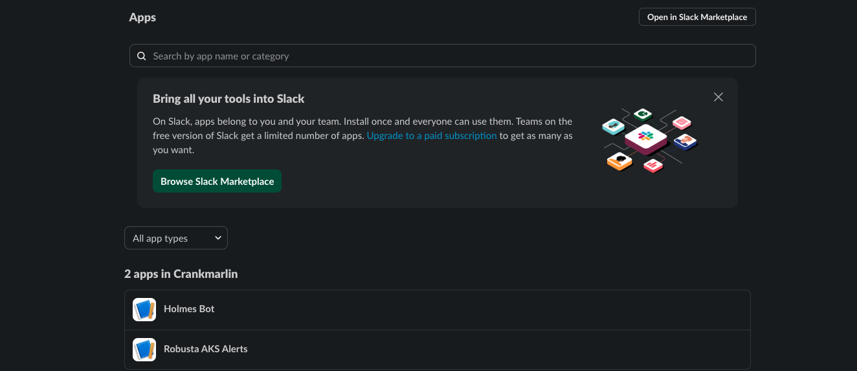
Task: Click the chevron arrow on the app types filter
Action: [x=218, y=238]
